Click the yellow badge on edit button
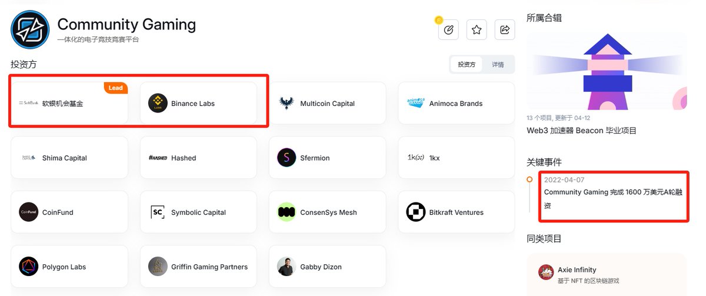Viewport: 706px width, 296px height. pos(438,20)
